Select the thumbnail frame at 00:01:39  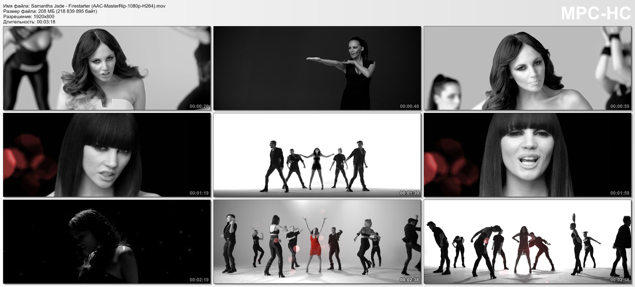tap(317, 155)
